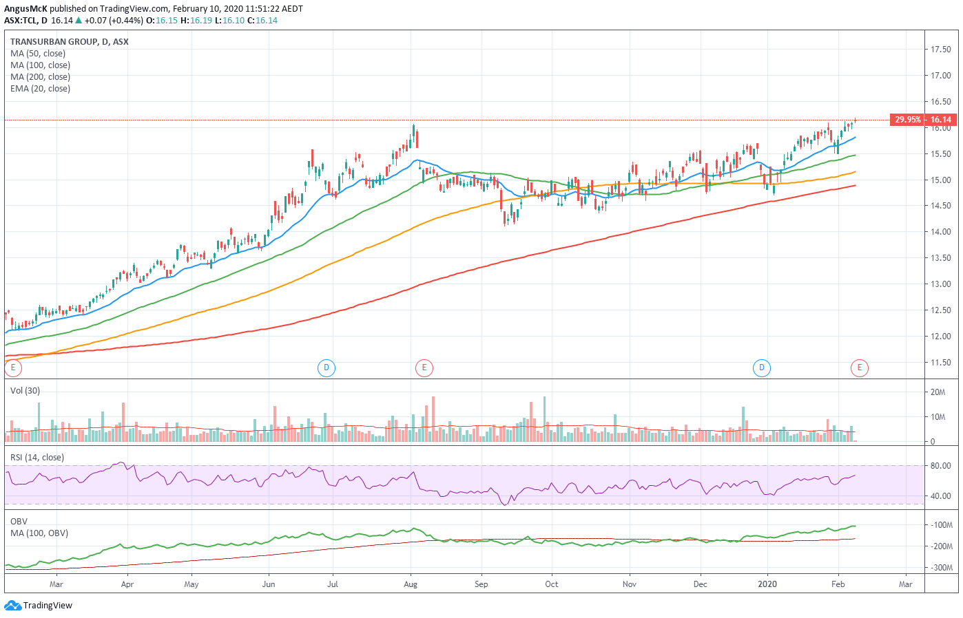The width and height of the screenshot is (963, 618).
Task: Click the TRANSURBAN GROUP, D, ASX title
Action: pyautogui.click(x=70, y=42)
